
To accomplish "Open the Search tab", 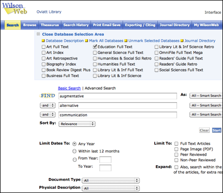I will coord(12,25).
